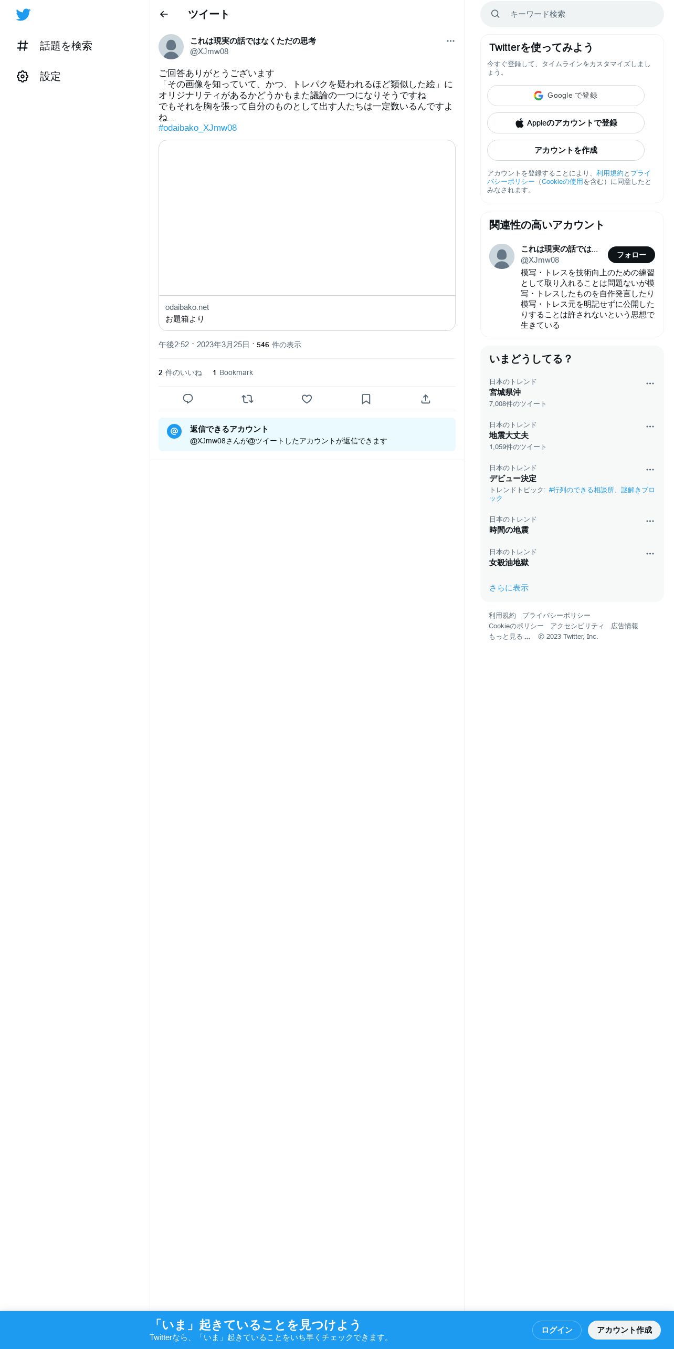
Task: Click the share upload icon
Action: click(426, 399)
